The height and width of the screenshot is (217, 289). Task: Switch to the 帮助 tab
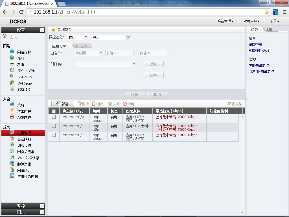pos(270,29)
